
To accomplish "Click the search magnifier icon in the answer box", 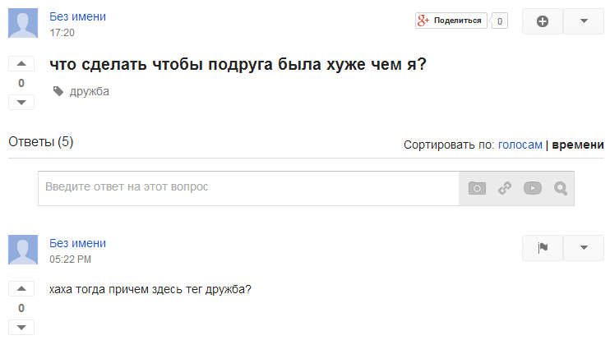I will pyautogui.click(x=561, y=188).
